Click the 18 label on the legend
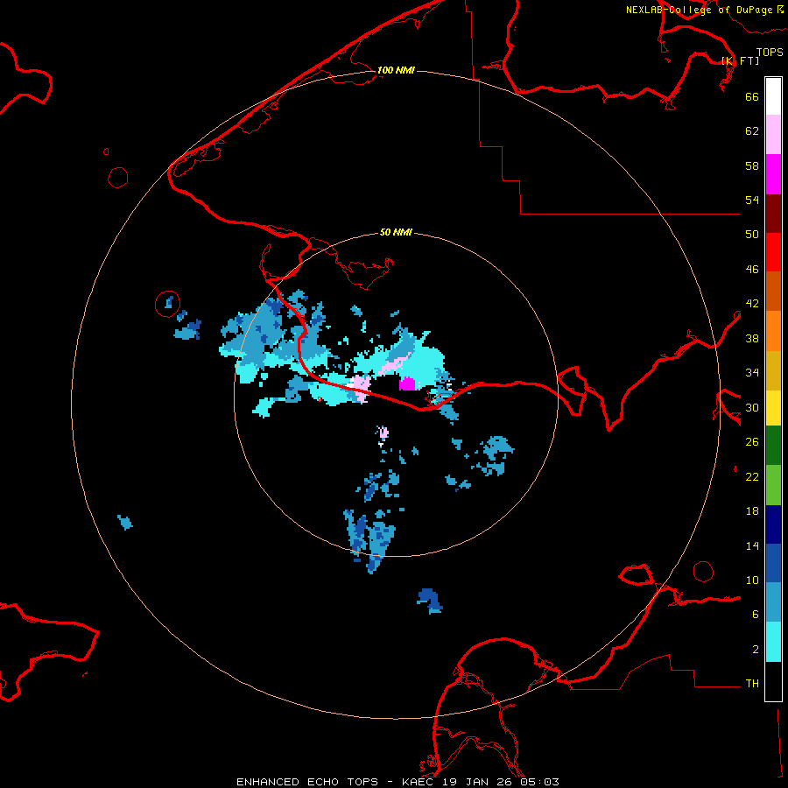The height and width of the screenshot is (788, 788). click(752, 511)
